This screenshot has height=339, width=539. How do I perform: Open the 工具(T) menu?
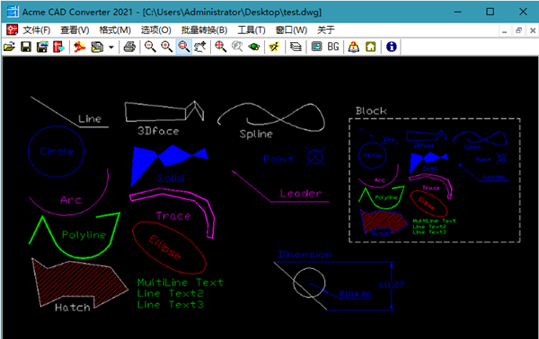pyautogui.click(x=252, y=30)
